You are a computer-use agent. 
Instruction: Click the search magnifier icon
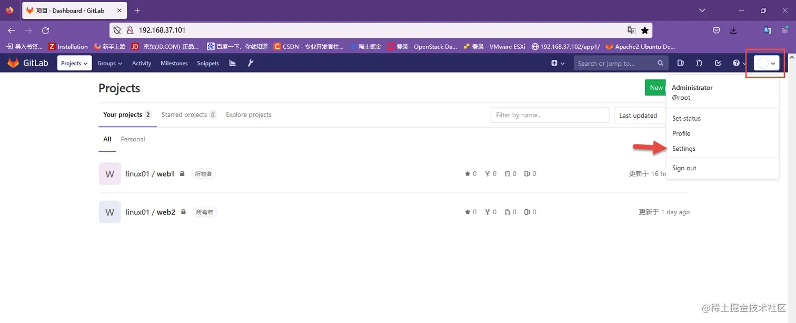tap(660, 63)
